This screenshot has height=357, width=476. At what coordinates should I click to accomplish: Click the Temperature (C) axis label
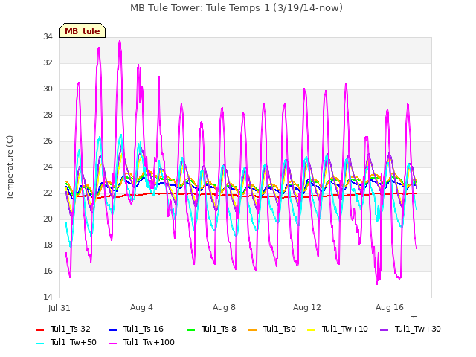[10, 167]
